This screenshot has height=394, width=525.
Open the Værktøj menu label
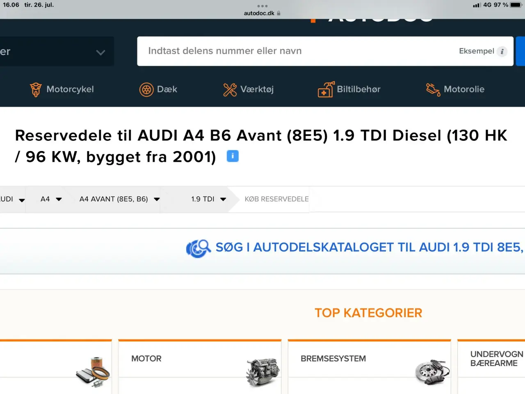pos(257,89)
